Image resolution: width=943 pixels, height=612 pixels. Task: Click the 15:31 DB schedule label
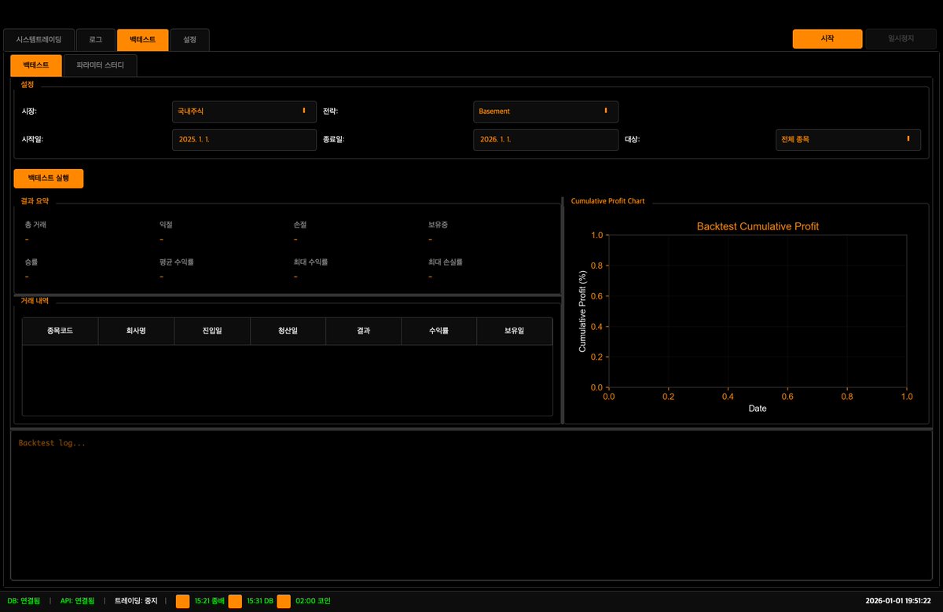tap(260, 601)
